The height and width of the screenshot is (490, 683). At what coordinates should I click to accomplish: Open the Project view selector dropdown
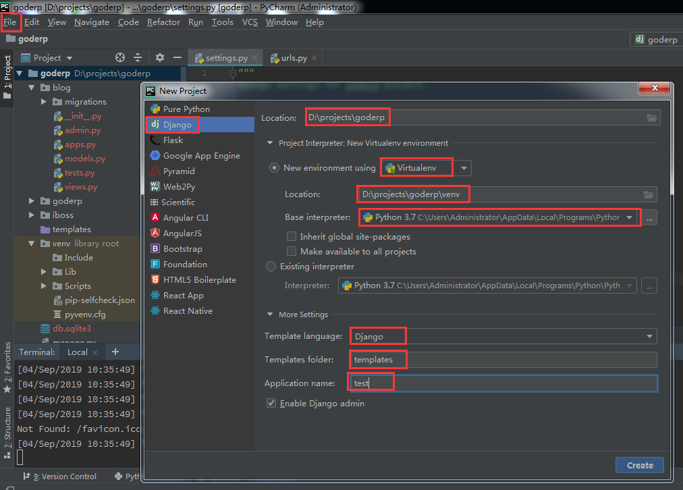(47, 57)
